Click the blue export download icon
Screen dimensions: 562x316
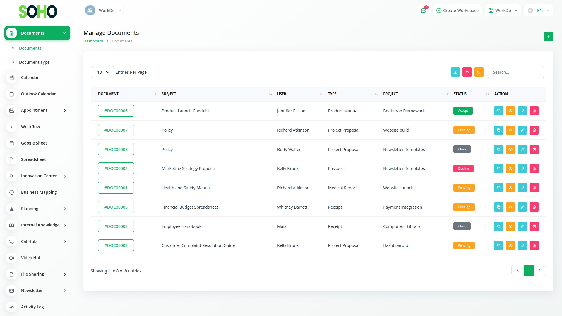tap(455, 72)
